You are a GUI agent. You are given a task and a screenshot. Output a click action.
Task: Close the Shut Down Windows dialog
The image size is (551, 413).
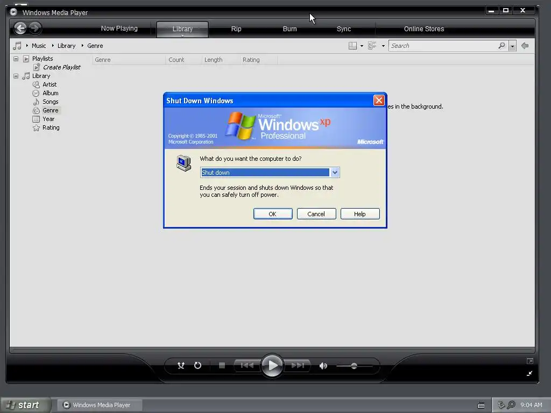(x=379, y=101)
